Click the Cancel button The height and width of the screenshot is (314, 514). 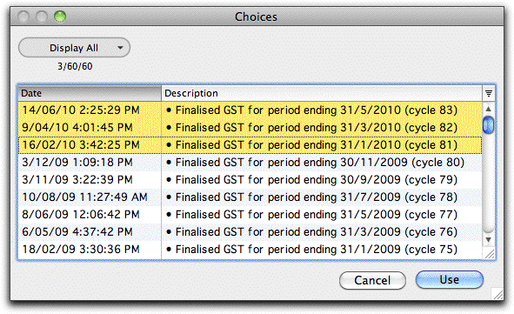click(x=372, y=280)
